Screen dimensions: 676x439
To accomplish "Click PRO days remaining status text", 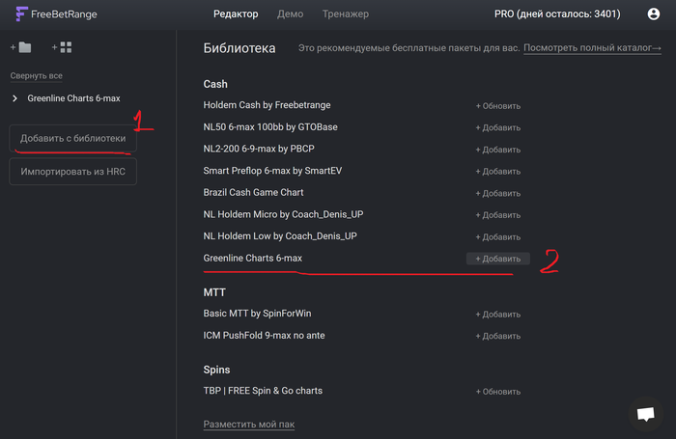I will click(x=559, y=14).
